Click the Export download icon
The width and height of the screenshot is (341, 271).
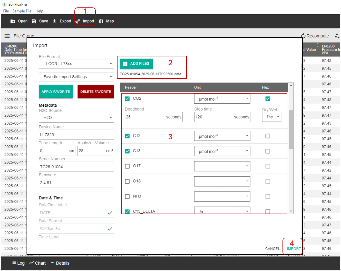[54, 21]
